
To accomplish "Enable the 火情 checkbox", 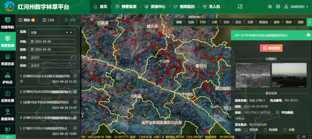I will tap(285, 130).
